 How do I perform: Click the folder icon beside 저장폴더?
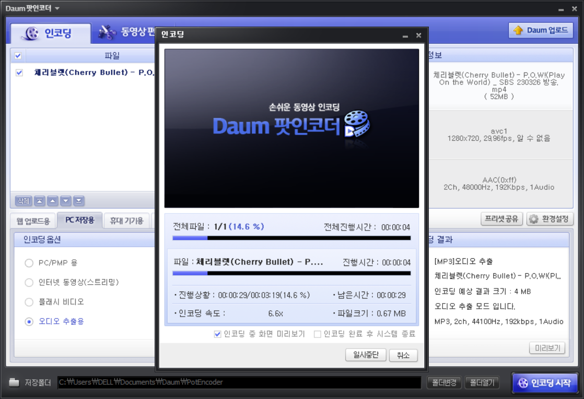14,382
